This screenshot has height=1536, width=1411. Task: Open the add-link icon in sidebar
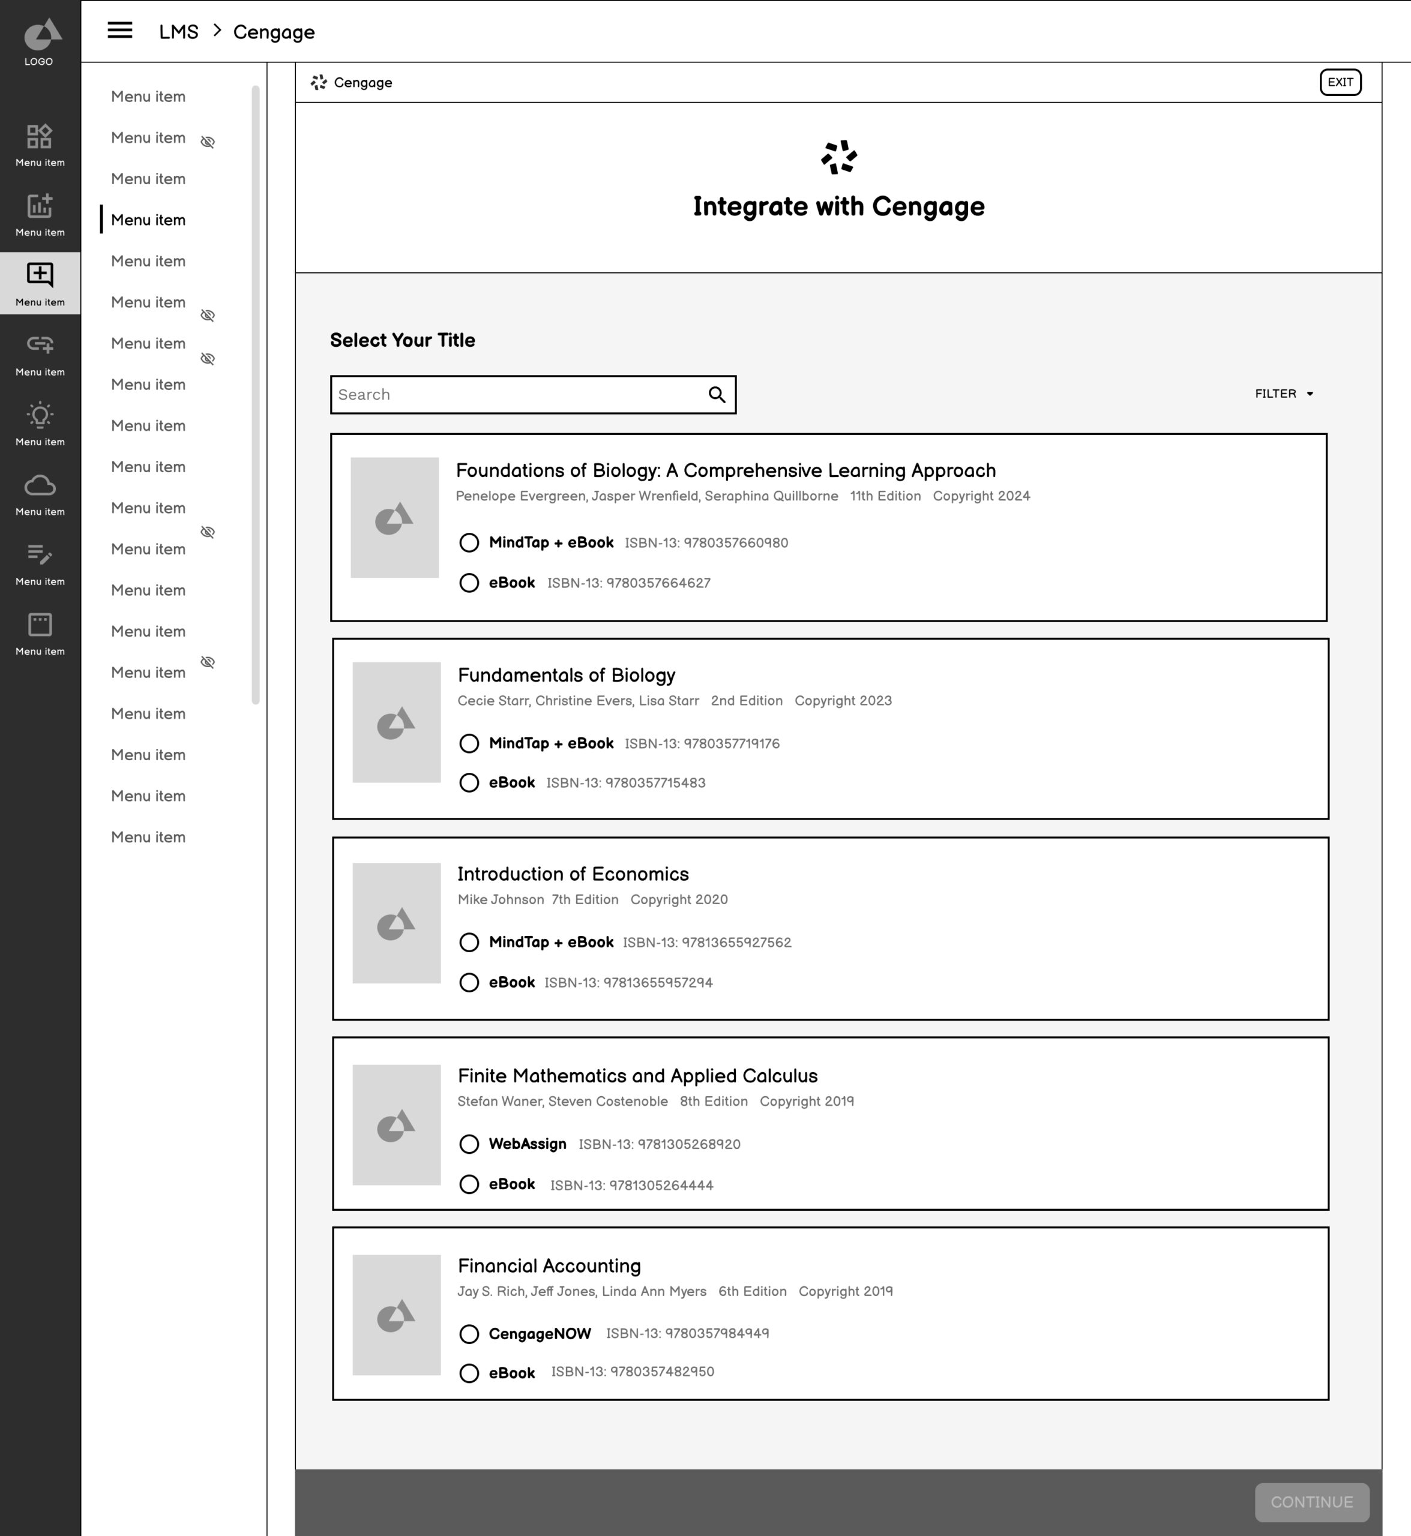(40, 345)
